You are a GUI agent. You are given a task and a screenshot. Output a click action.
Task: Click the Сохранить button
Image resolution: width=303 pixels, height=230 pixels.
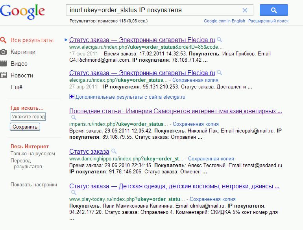(x=25, y=127)
